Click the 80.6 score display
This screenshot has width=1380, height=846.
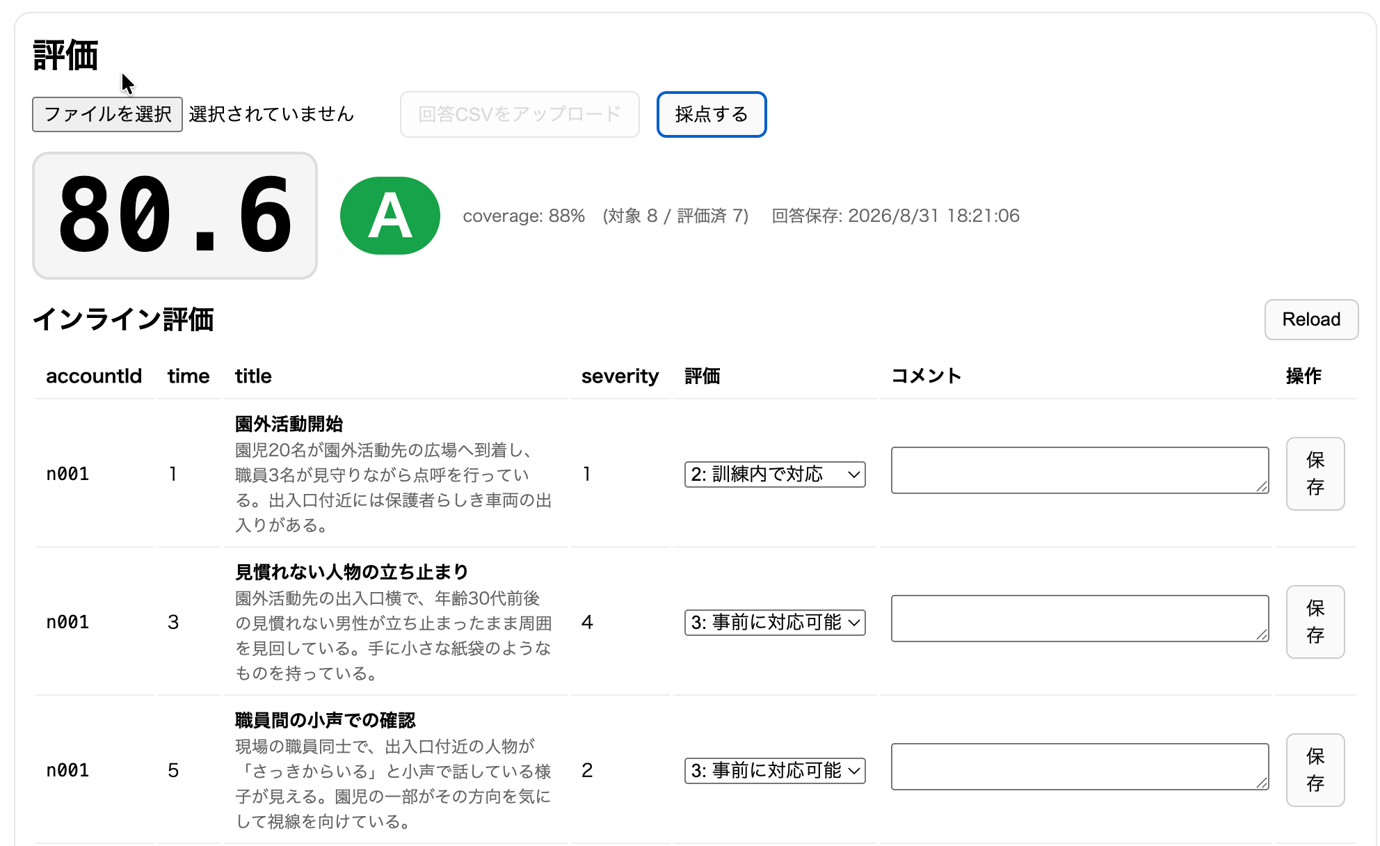(x=175, y=216)
